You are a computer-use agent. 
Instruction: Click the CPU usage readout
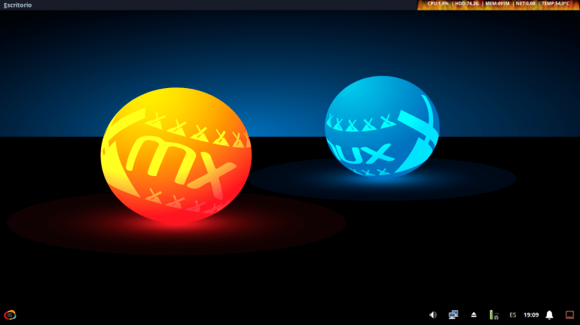pyautogui.click(x=438, y=4)
